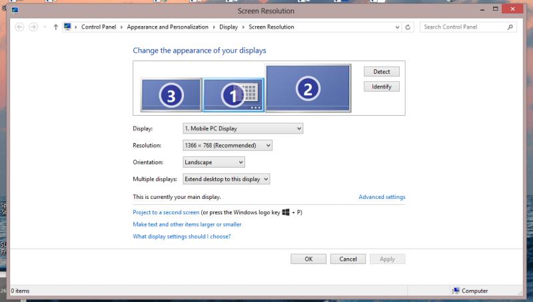Open the Resolution dropdown
This screenshot has width=533, height=302.
pos(227,145)
